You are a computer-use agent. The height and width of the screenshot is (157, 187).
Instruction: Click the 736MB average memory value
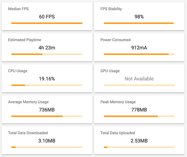[47, 110]
